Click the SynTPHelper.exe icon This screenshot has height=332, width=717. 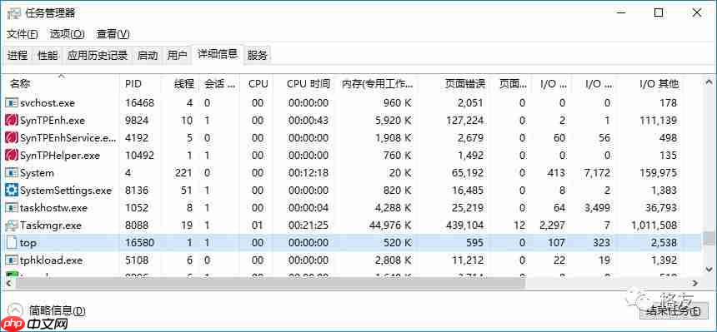(x=11, y=156)
